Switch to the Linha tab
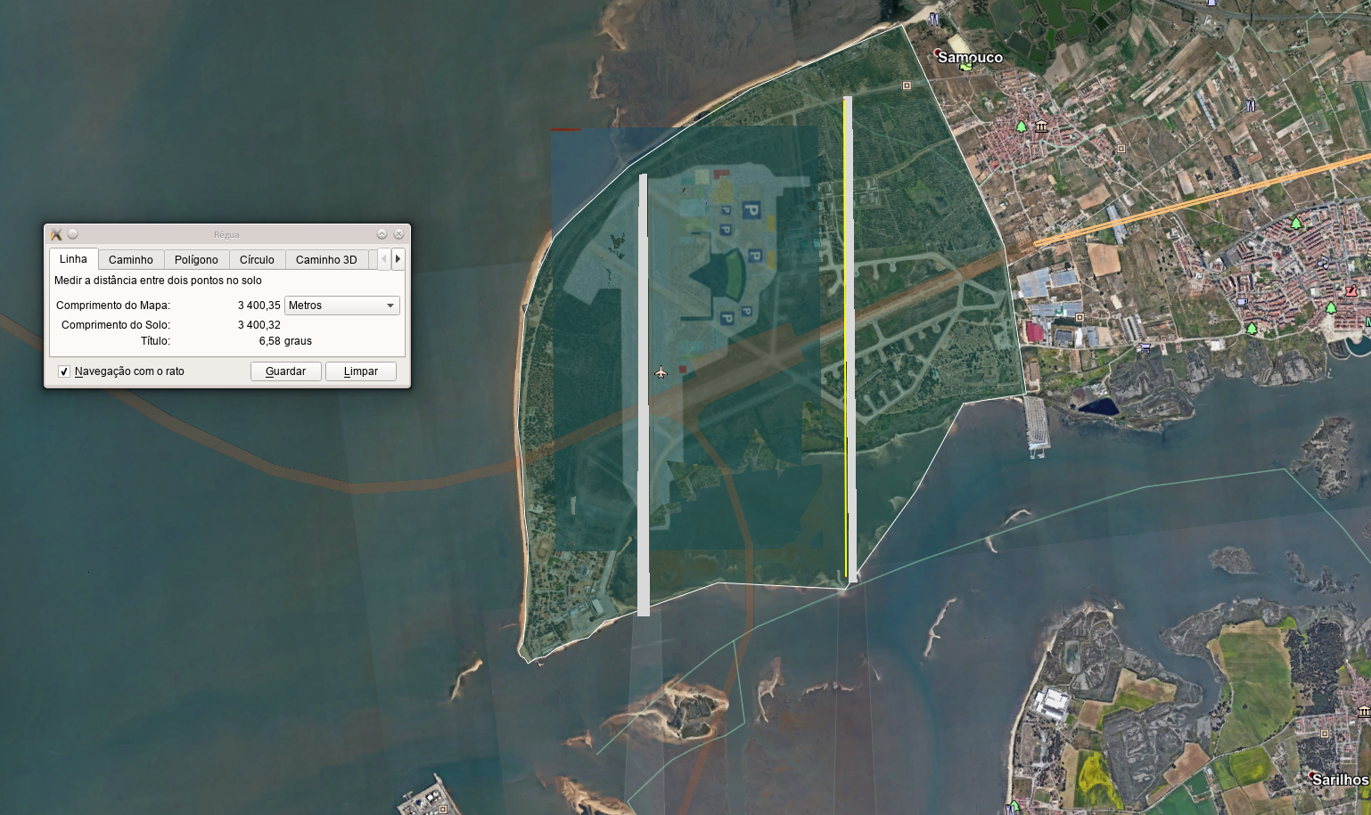Screen dimensions: 1371x815 coord(73,259)
